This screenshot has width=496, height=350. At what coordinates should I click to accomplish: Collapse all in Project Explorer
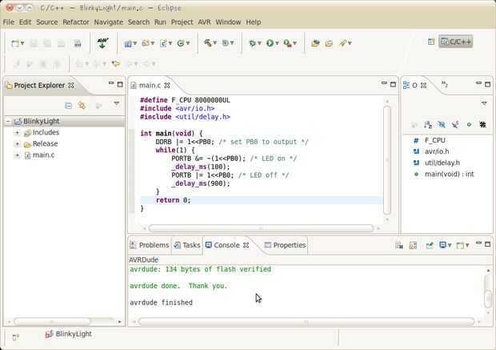pyautogui.click(x=68, y=105)
